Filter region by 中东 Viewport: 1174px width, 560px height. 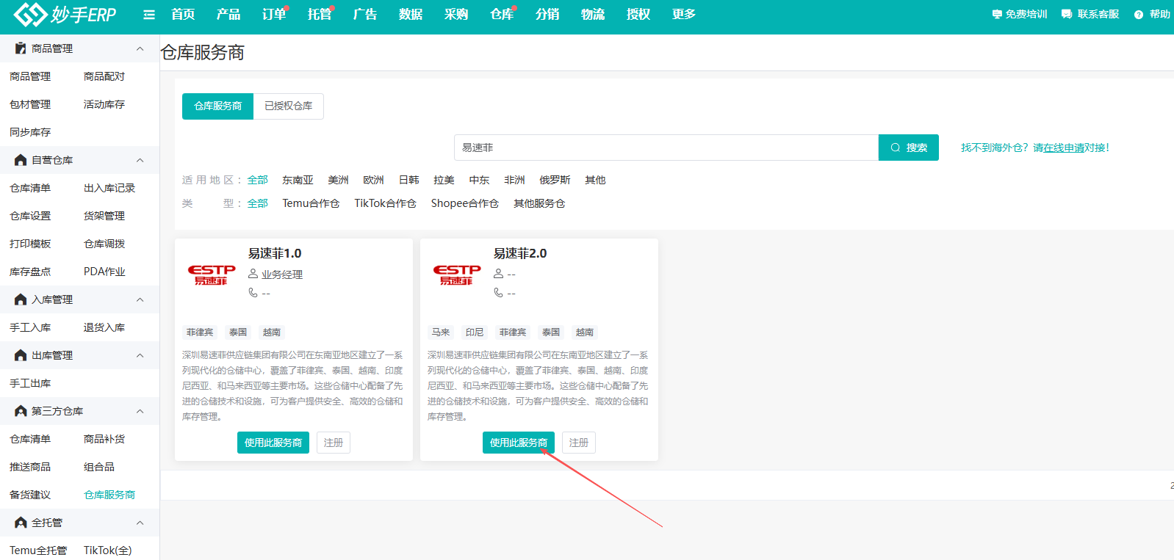[x=479, y=180]
